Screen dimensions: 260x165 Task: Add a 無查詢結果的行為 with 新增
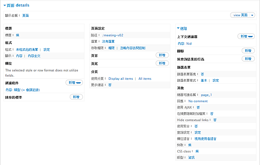coord(248,58)
